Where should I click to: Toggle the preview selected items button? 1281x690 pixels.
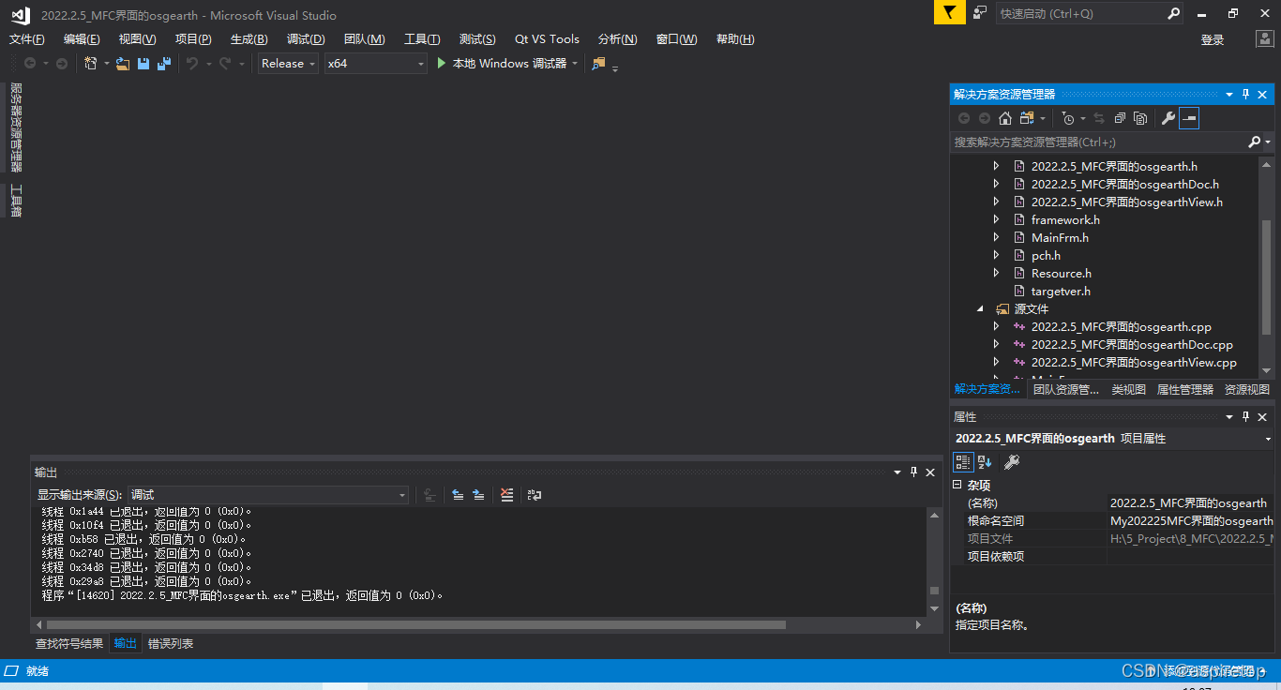(x=1189, y=118)
